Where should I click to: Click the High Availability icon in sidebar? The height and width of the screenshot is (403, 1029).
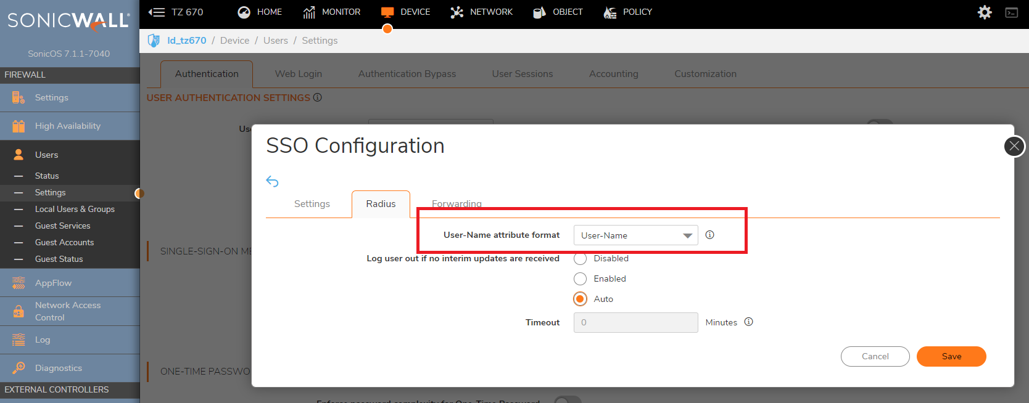19,126
